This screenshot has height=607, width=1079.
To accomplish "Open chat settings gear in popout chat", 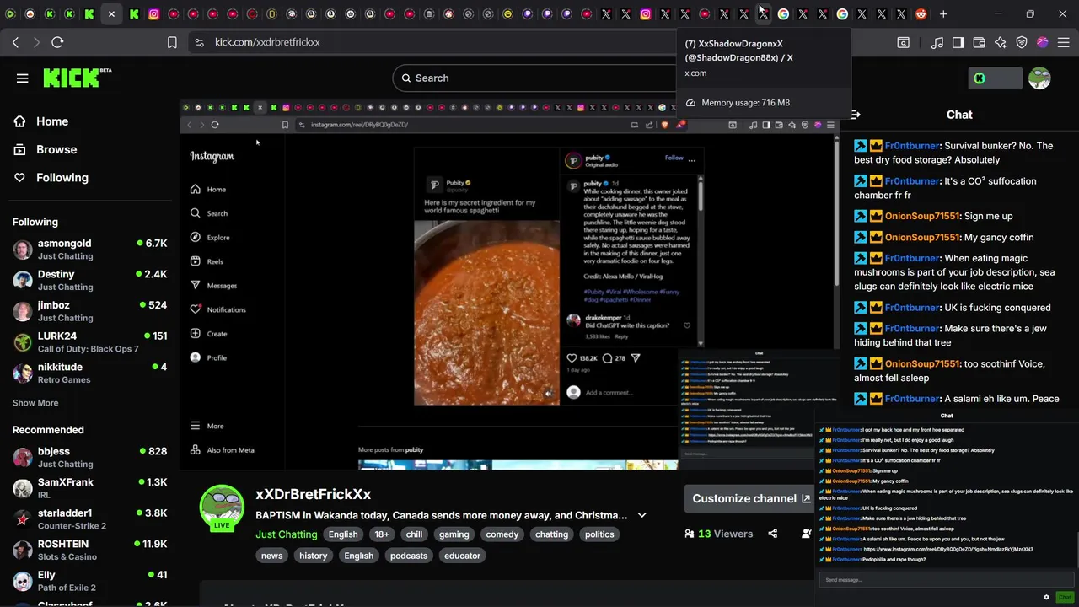I will (1046, 597).
